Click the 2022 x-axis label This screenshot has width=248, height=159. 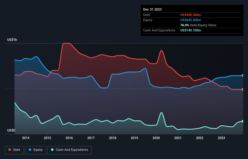[x=200, y=138]
